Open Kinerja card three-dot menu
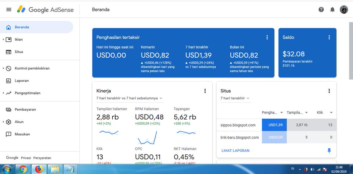The width and height of the screenshot is (353, 174). 205,91
